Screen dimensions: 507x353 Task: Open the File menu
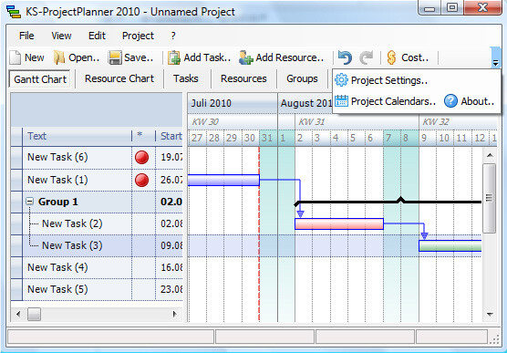click(26, 36)
